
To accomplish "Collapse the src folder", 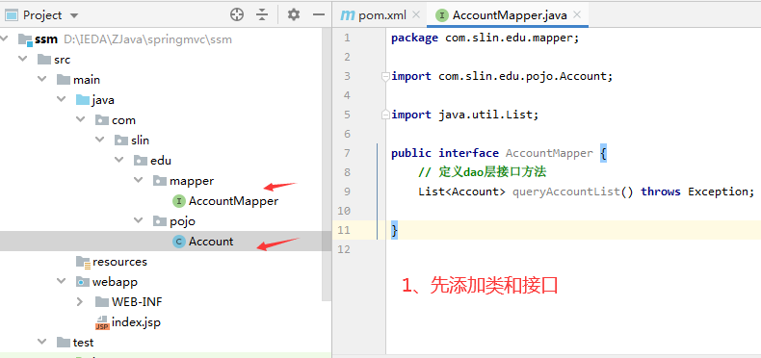I will coord(23,59).
